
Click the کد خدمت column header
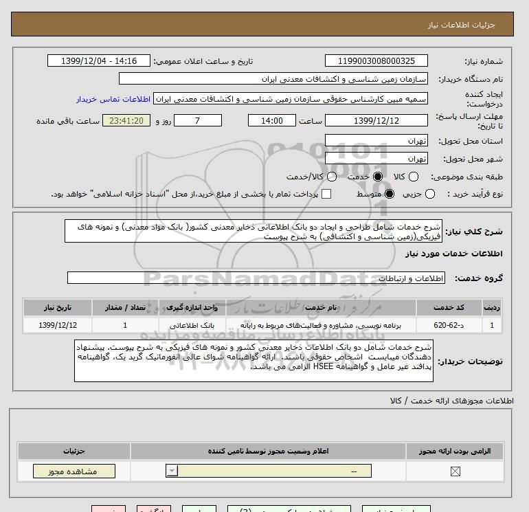pyautogui.click(x=449, y=307)
